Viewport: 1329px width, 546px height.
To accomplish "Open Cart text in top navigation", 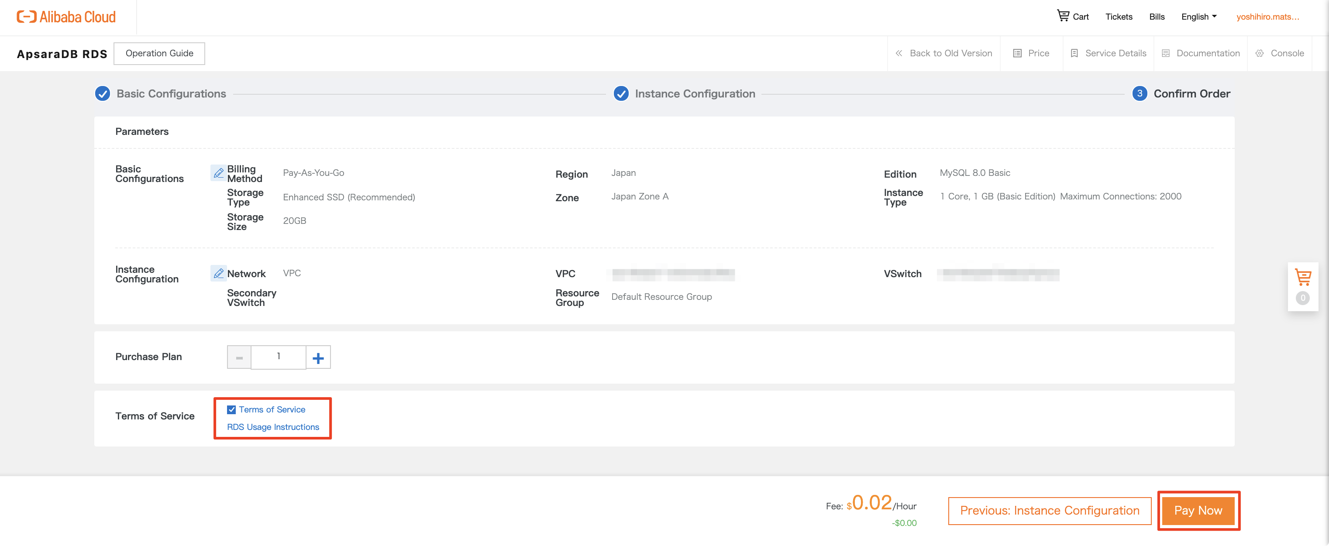I will pos(1080,17).
